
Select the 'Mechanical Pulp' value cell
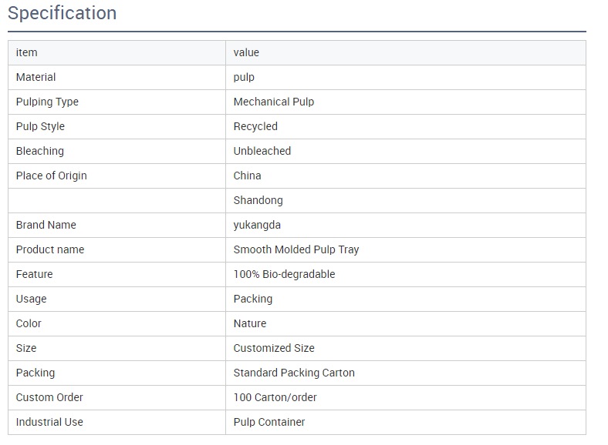274,102
